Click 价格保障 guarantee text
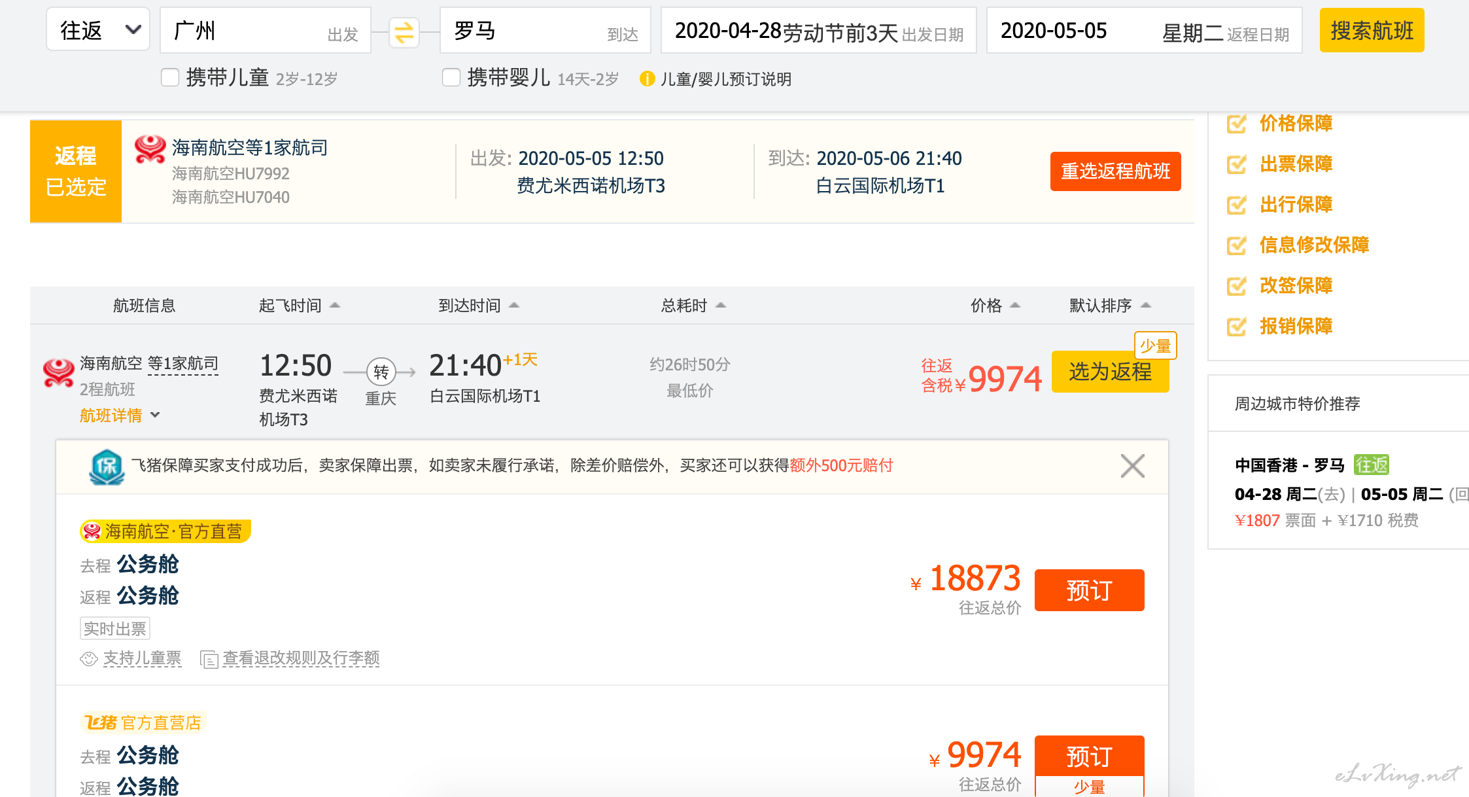Screen dimensions: 1469x797 (1296, 123)
